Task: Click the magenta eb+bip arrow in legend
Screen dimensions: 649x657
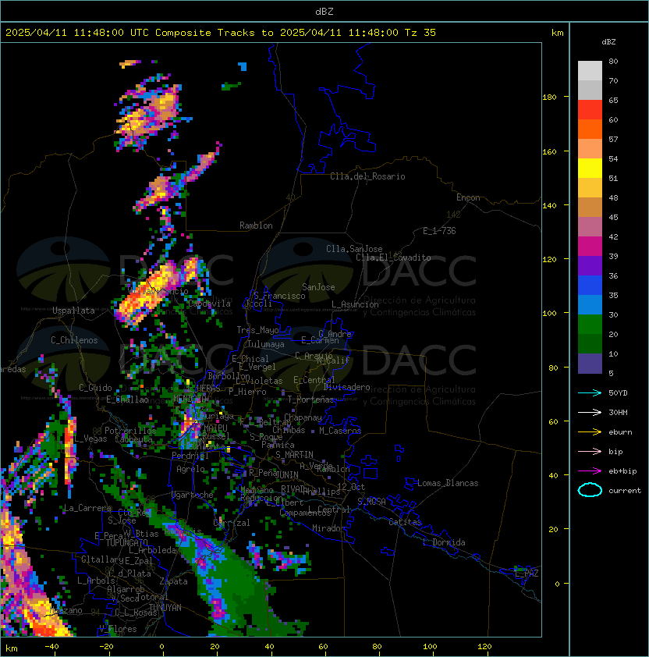Action: click(x=590, y=471)
